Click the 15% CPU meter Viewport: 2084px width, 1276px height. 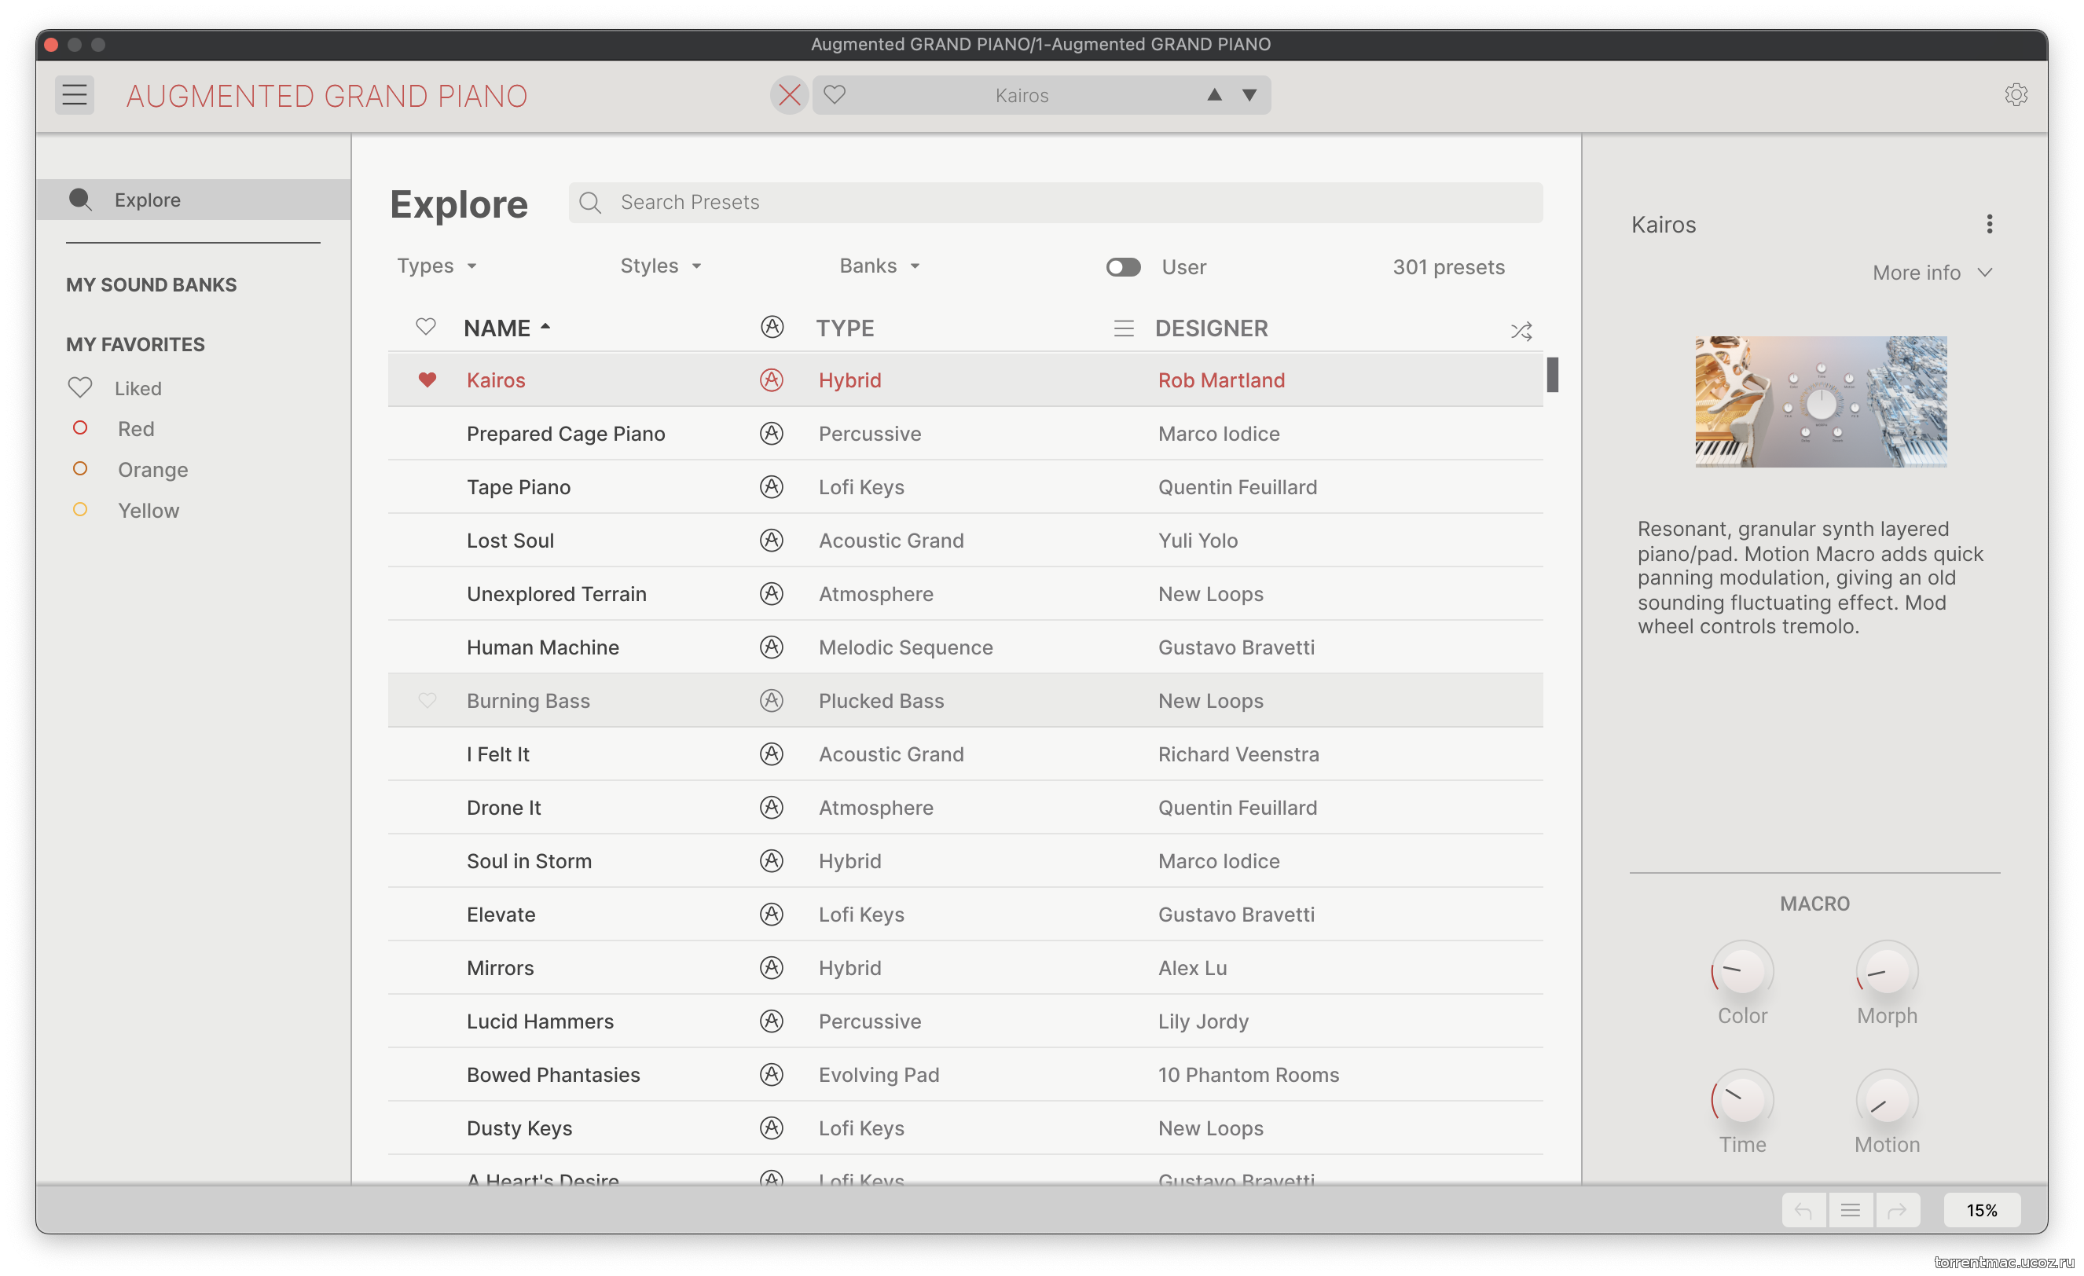click(1982, 1210)
